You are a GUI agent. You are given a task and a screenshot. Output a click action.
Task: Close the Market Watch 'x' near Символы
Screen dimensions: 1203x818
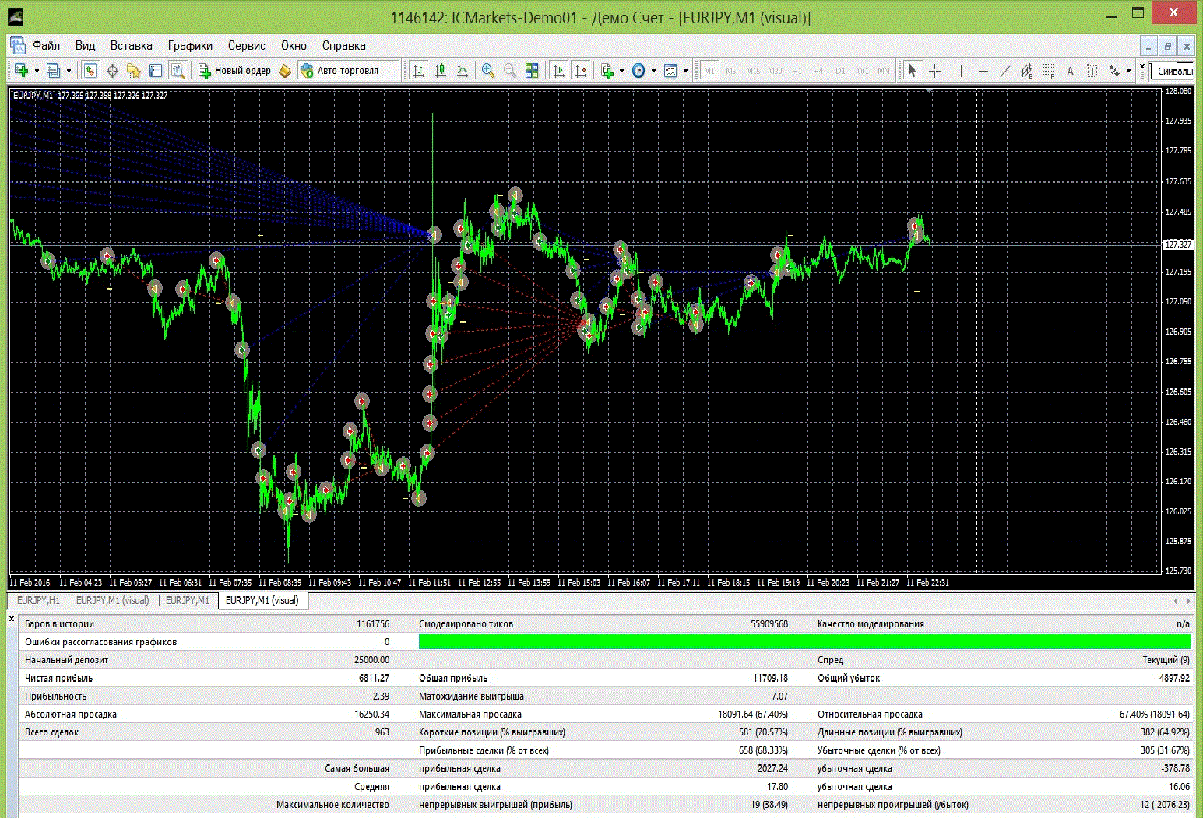click(x=1142, y=67)
